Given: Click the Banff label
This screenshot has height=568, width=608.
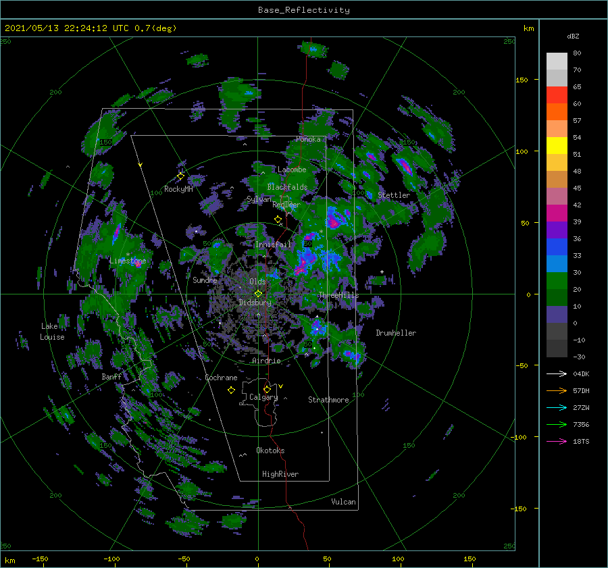Looking at the screenshot, I should click(111, 376).
